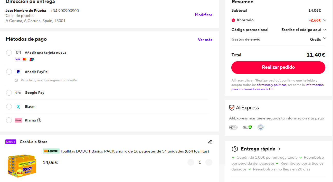
Task: Click Cupón de 1,00€ por entrega tardía
Action: (x=267, y=157)
